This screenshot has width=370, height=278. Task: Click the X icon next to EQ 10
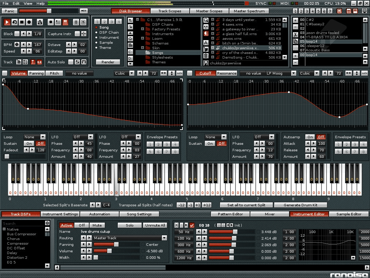pos(176,225)
